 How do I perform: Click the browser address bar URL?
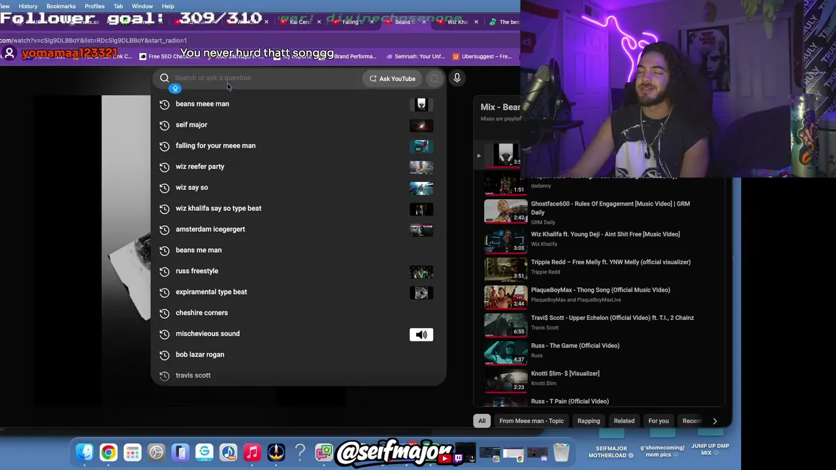tap(93, 40)
